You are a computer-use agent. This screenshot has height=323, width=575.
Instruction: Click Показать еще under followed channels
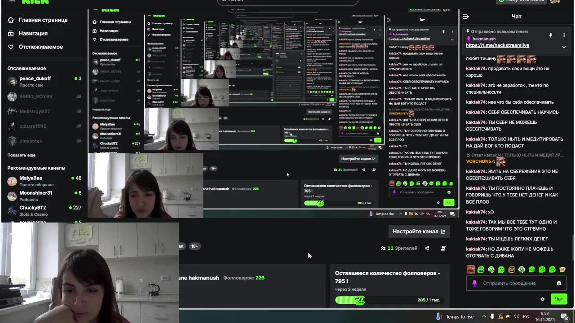pyautogui.click(x=21, y=155)
